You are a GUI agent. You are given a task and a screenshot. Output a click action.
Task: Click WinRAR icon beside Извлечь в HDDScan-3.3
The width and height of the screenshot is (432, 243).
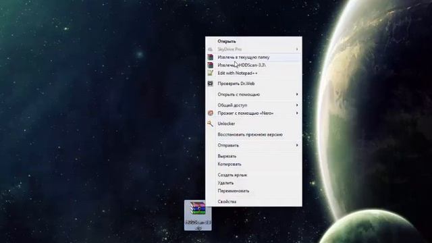[x=210, y=65]
